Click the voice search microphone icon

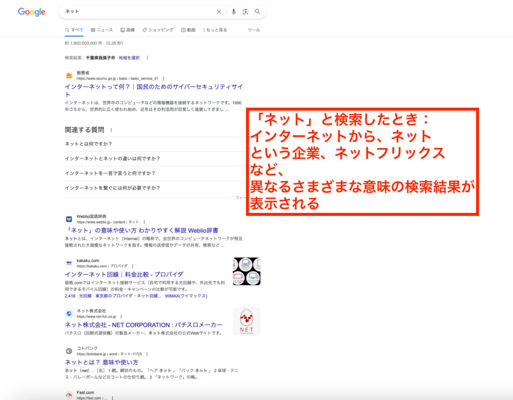pyautogui.click(x=233, y=12)
